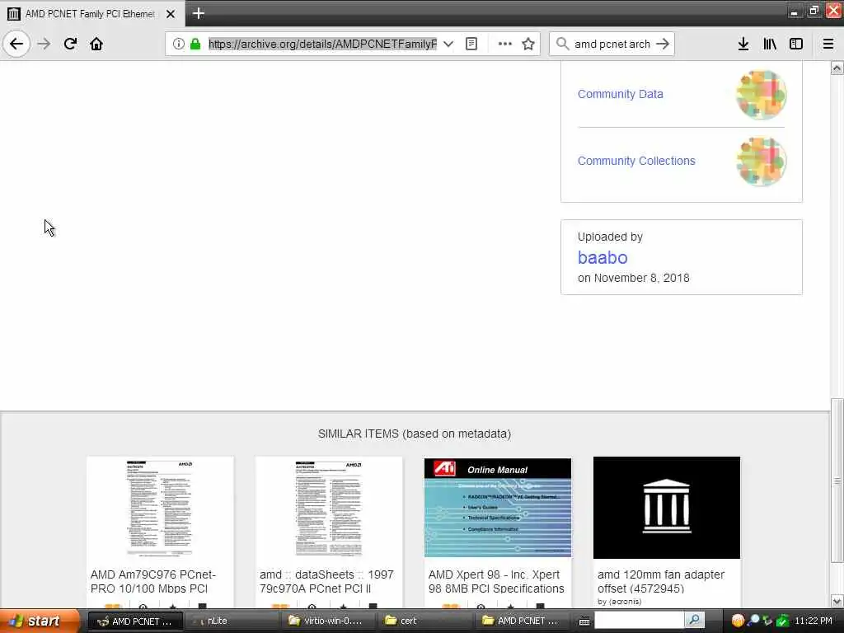Open the amd dataSheets 1997 title link
Viewport: 844px width, 633px height.
[x=326, y=581]
